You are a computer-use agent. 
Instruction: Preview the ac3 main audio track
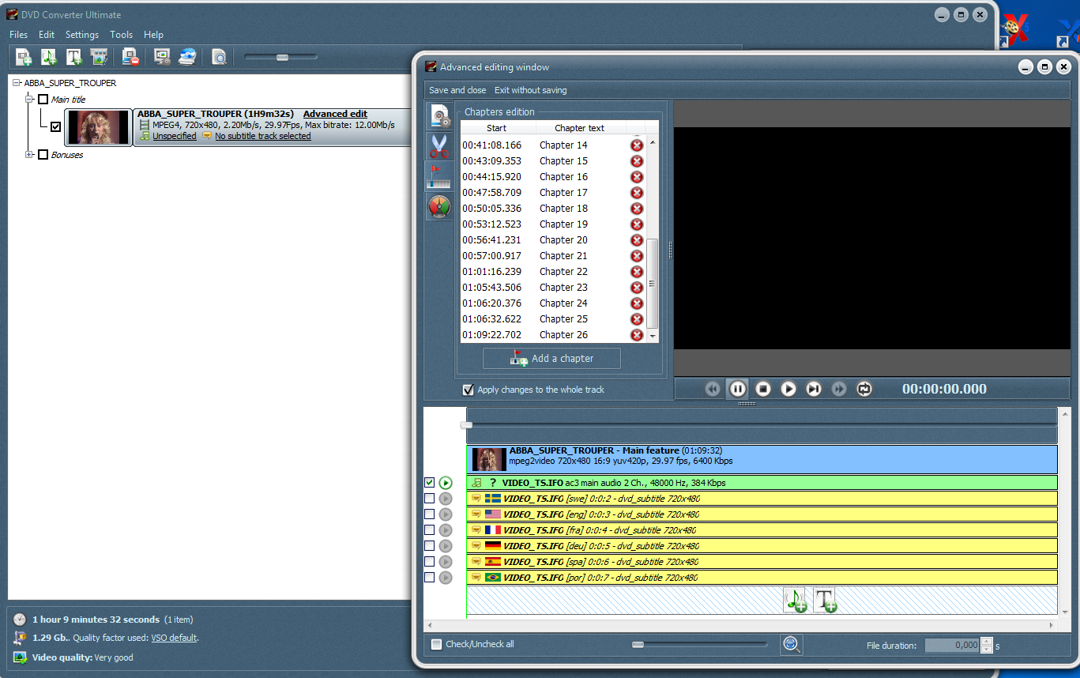(x=446, y=483)
